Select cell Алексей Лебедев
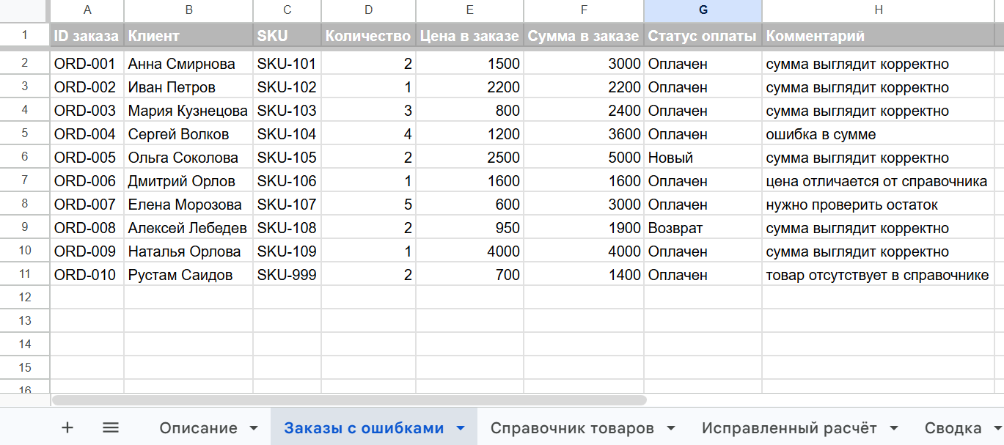The width and height of the screenshot is (1004, 445). click(x=188, y=228)
